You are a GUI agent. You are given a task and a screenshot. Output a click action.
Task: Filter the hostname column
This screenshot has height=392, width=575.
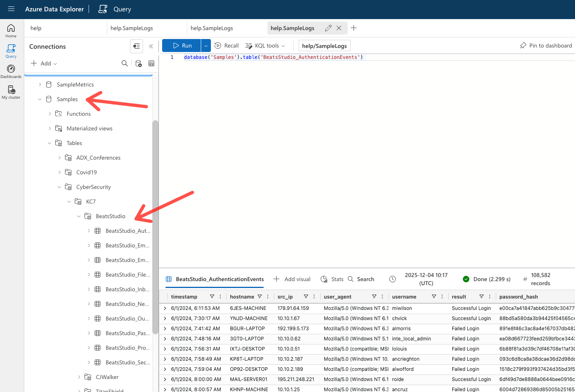[260, 297]
